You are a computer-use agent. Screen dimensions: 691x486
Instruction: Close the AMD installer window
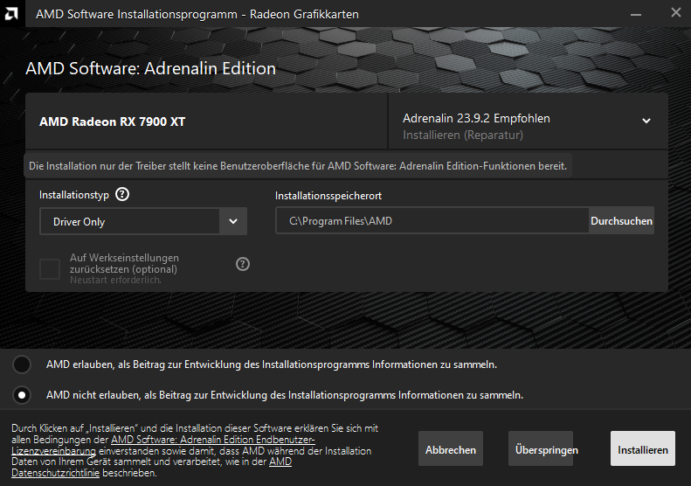pyautogui.click(x=675, y=13)
